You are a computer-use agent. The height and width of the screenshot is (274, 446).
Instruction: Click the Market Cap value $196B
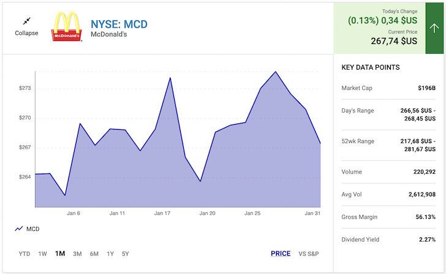tap(426, 88)
